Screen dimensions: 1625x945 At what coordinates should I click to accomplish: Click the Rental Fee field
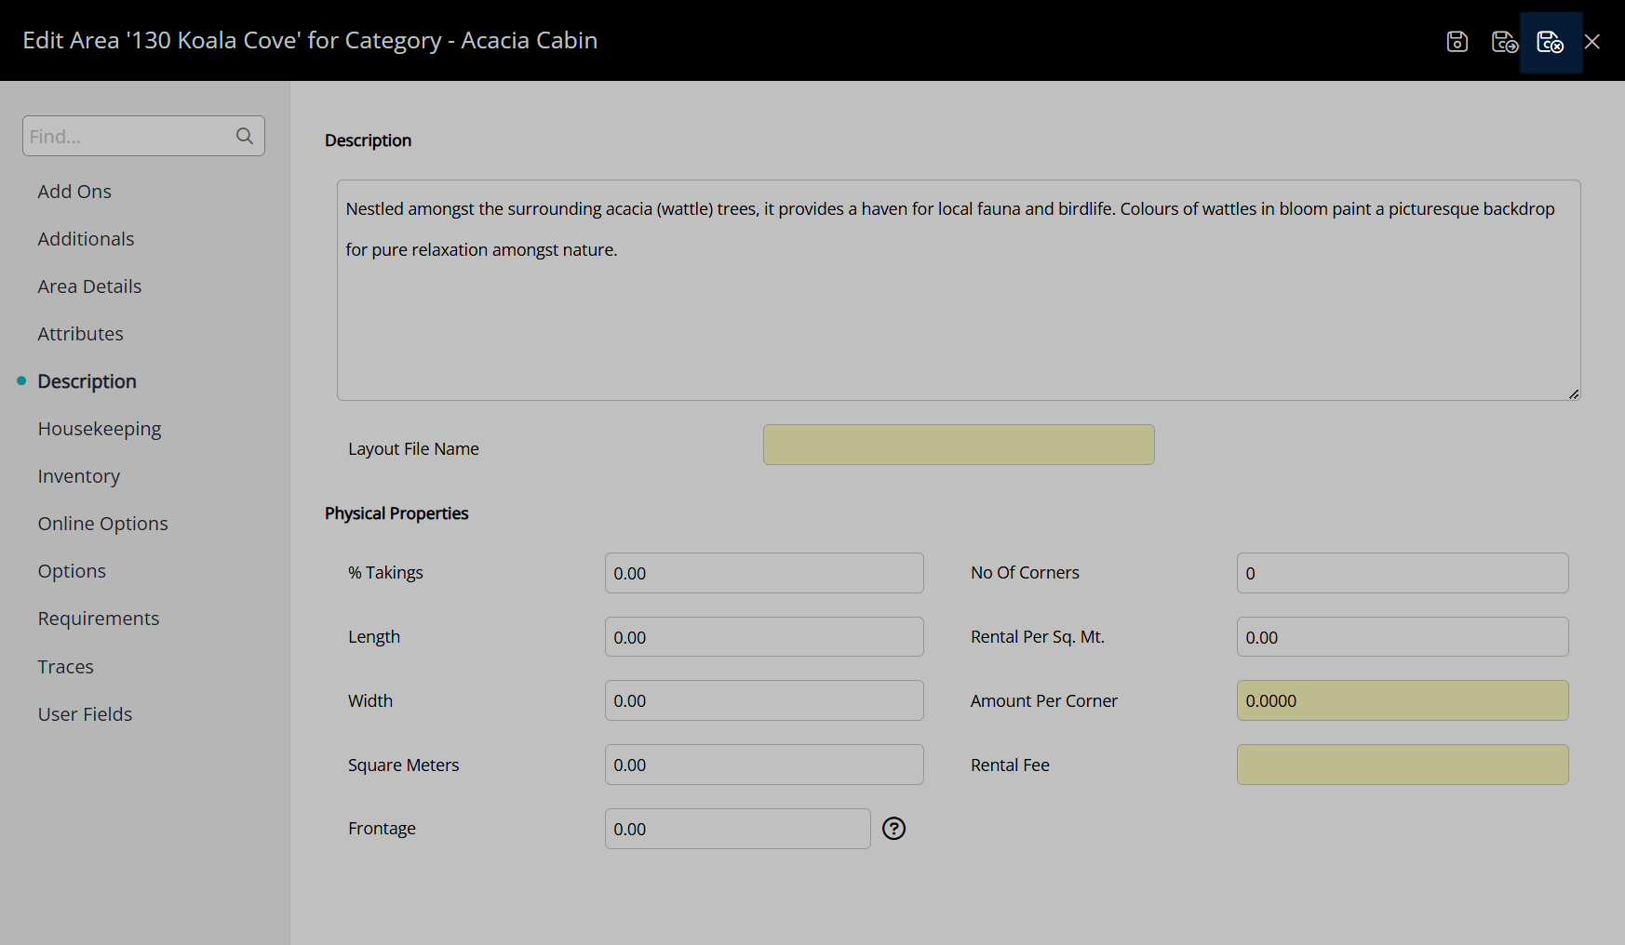tap(1403, 765)
